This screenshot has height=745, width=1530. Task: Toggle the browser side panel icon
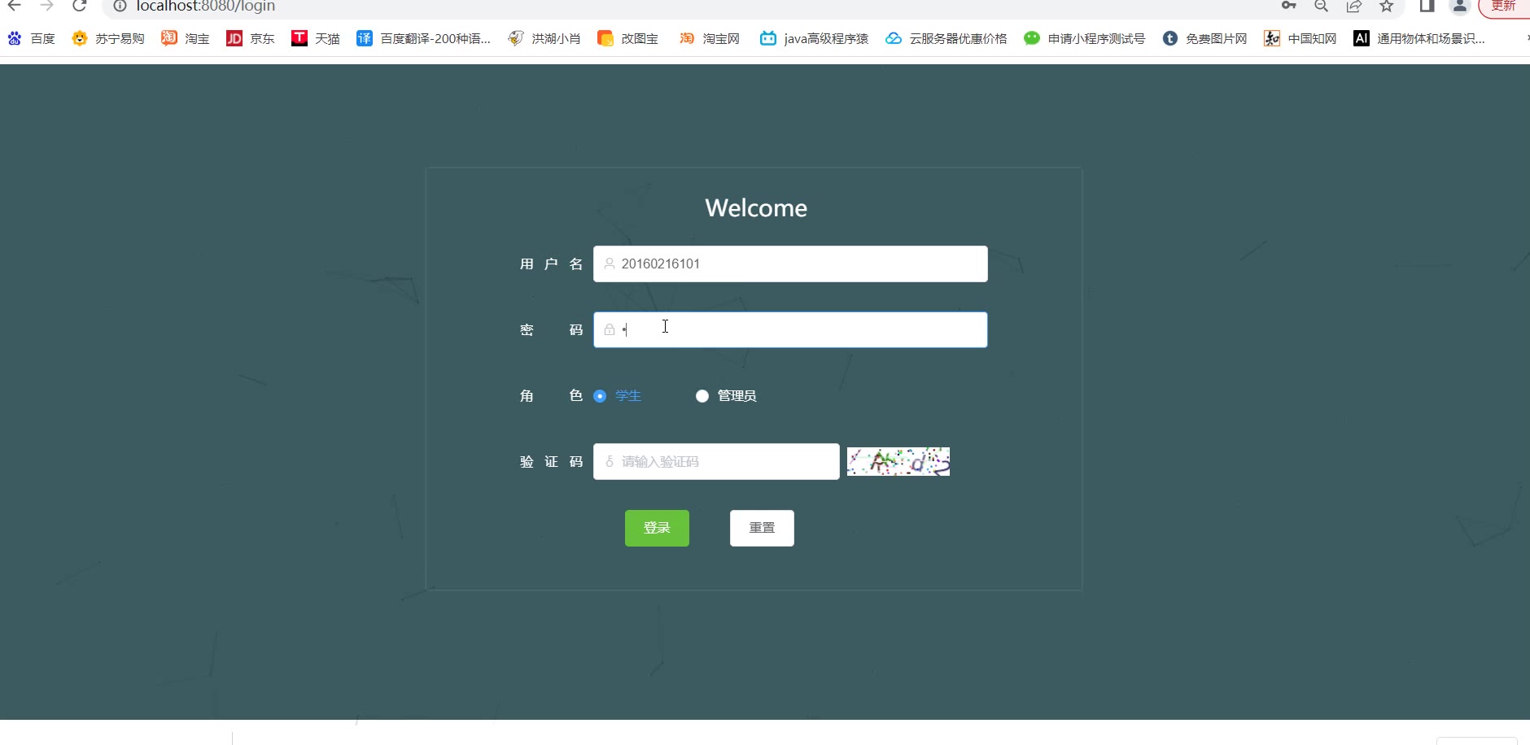point(1427,6)
